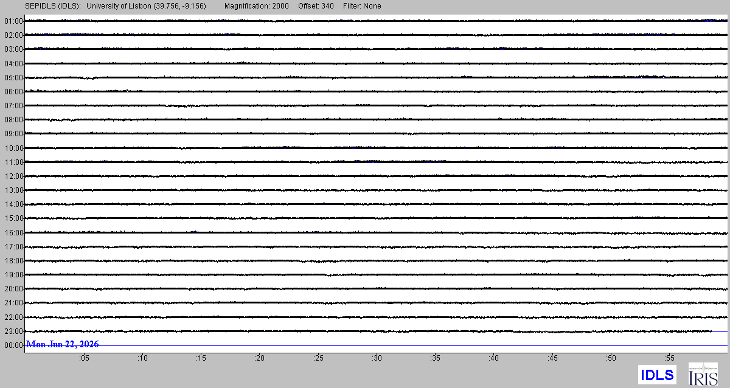This screenshot has height=388, width=730.
Task: Select the 04:00 hour label
Action: coord(13,63)
